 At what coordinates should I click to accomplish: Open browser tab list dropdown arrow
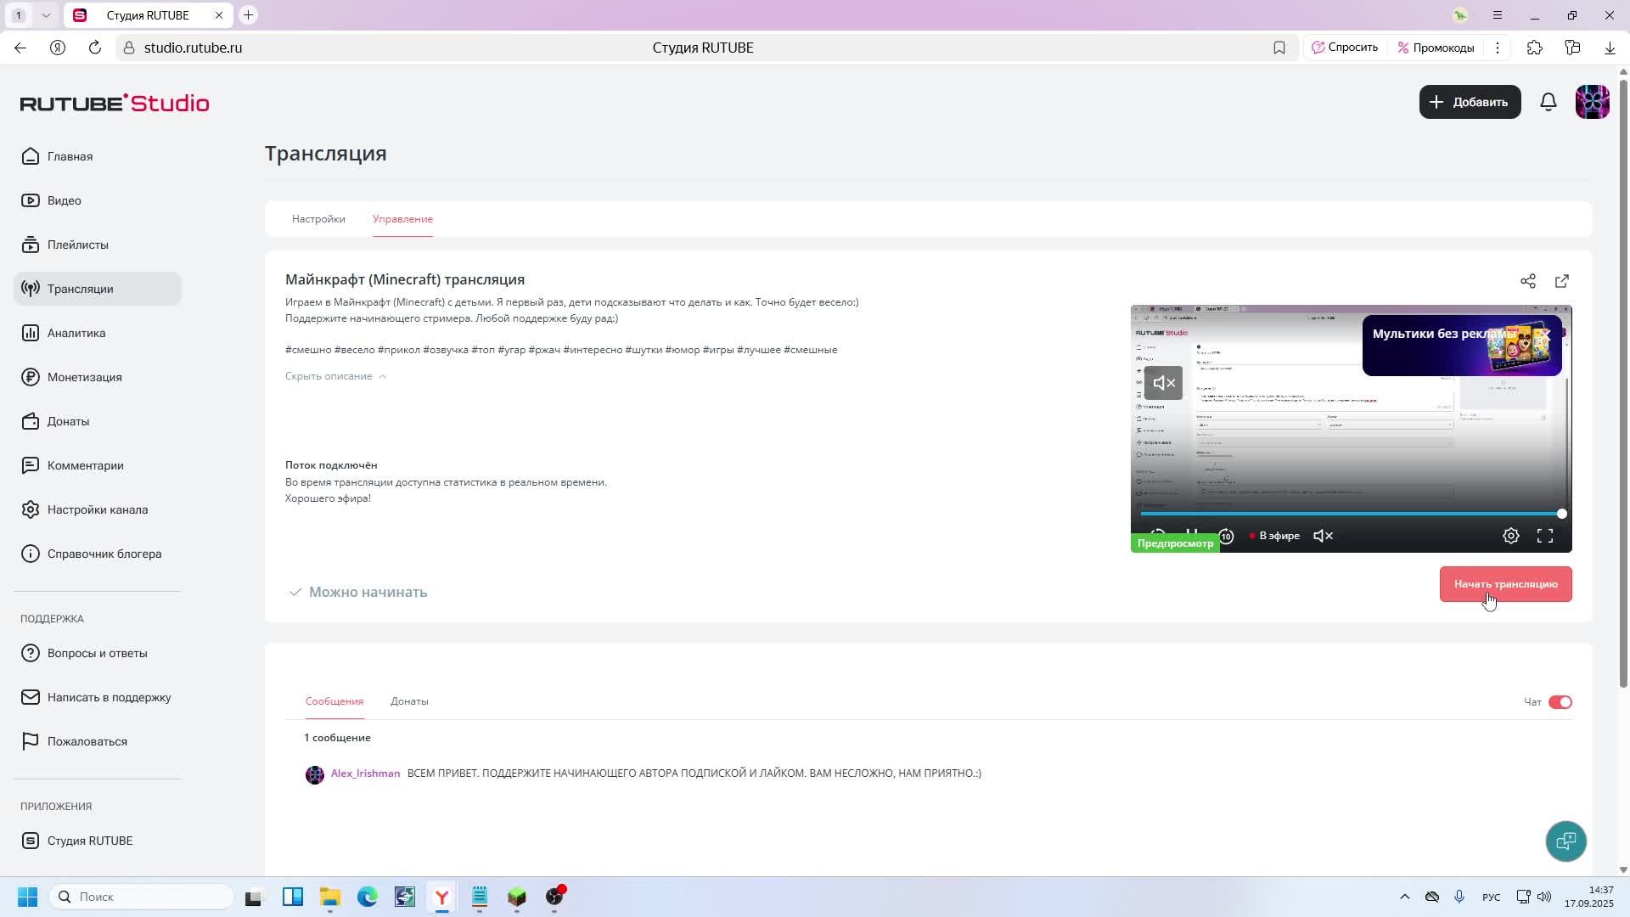46,15
